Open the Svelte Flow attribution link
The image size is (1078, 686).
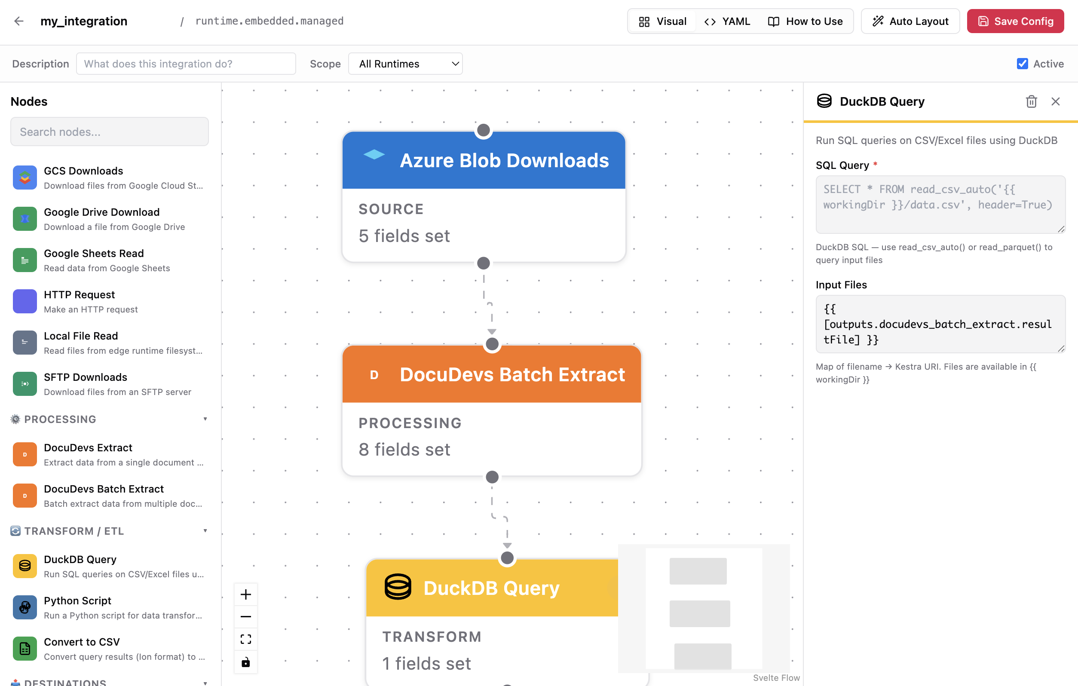coord(776,678)
